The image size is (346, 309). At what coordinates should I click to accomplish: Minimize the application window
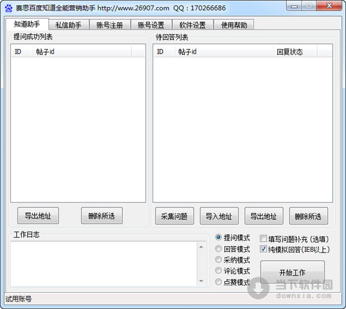click(294, 6)
